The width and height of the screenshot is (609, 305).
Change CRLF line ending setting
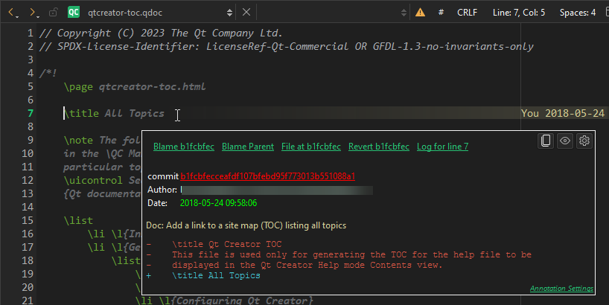point(467,13)
